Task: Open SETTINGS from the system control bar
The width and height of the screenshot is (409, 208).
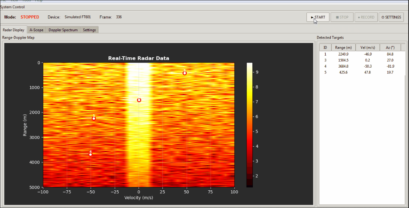Action: [x=391, y=17]
